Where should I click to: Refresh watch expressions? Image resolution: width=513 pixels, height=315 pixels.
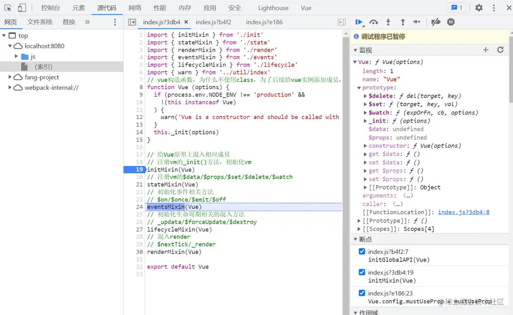click(x=500, y=50)
